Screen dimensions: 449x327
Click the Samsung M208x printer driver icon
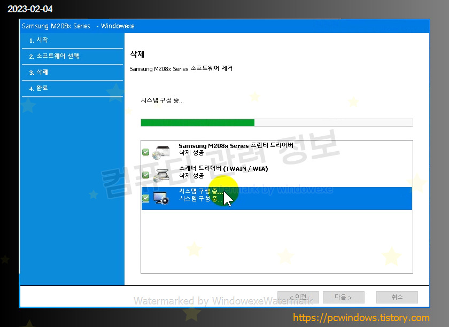(x=161, y=152)
